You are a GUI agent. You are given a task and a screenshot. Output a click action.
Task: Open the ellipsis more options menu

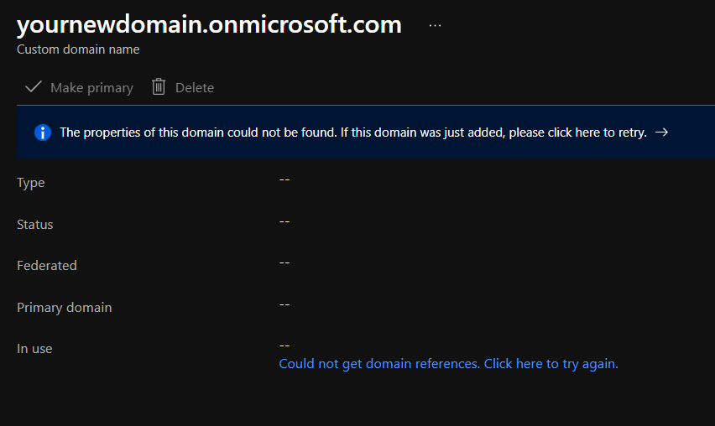pyautogui.click(x=435, y=26)
